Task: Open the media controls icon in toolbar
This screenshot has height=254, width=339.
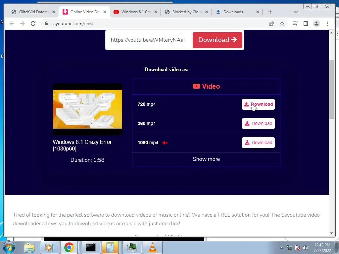Action: tap(295, 23)
